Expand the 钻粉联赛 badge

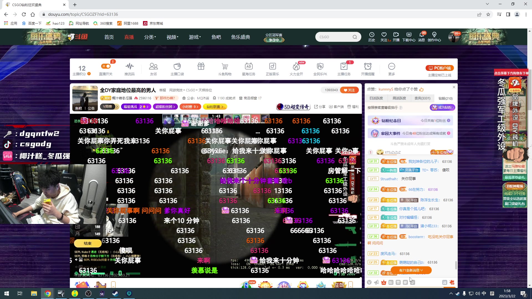(x=215, y=107)
